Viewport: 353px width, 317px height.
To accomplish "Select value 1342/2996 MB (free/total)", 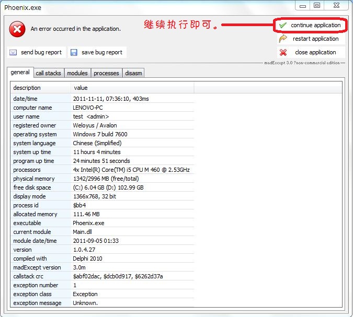I will pyautogui.click(x=106, y=179).
